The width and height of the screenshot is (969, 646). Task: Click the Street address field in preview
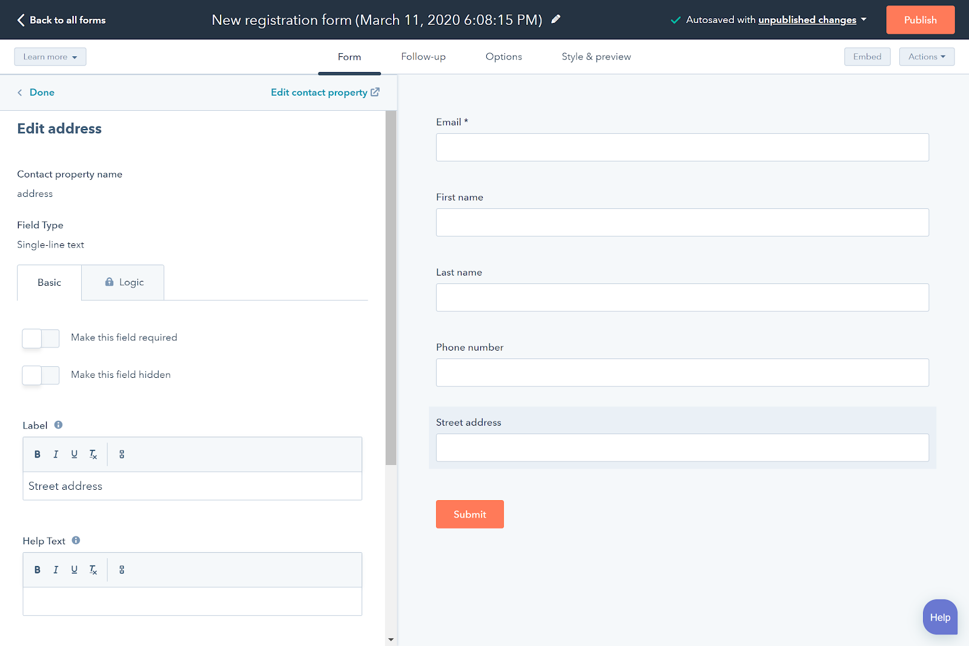pyautogui.click(x=683, y=447)
